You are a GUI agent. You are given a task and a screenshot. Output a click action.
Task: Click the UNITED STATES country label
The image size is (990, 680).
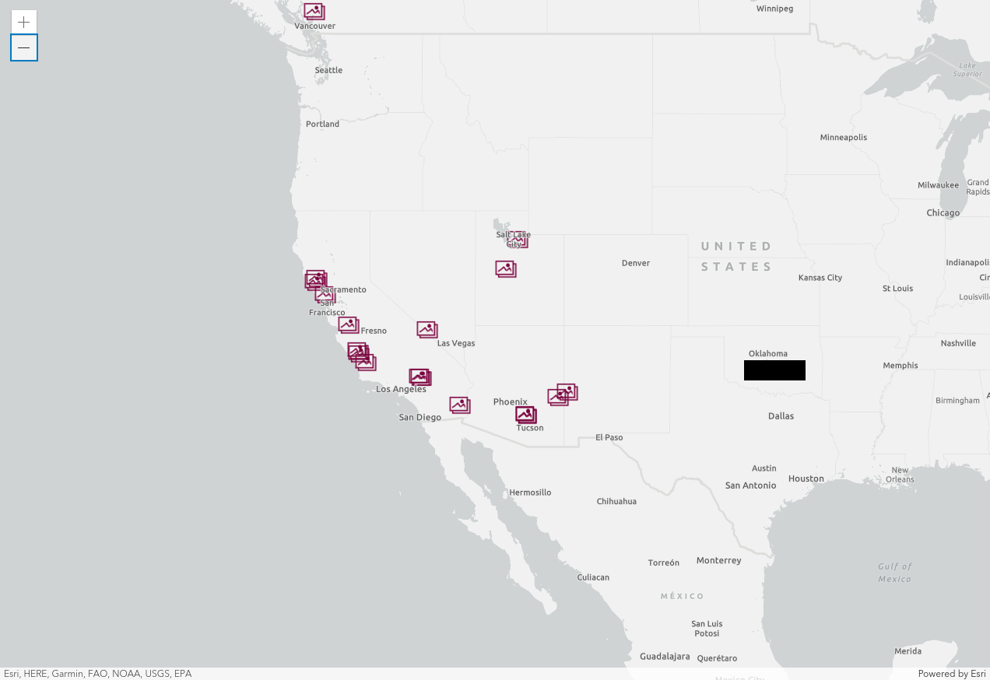pos(736,257)
